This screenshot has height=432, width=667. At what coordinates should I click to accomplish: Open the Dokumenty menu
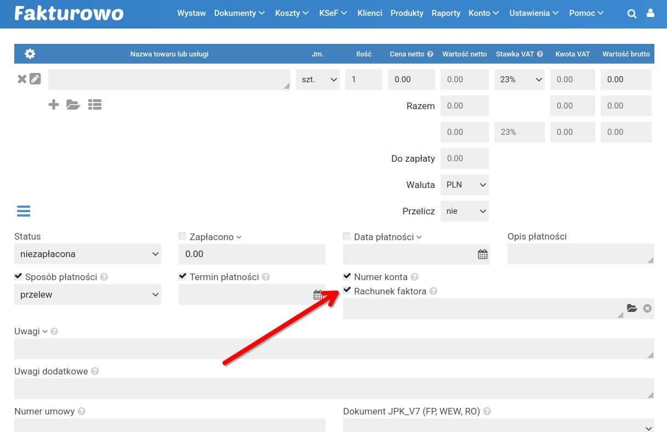pyautogui.click(x=240, y=13)
